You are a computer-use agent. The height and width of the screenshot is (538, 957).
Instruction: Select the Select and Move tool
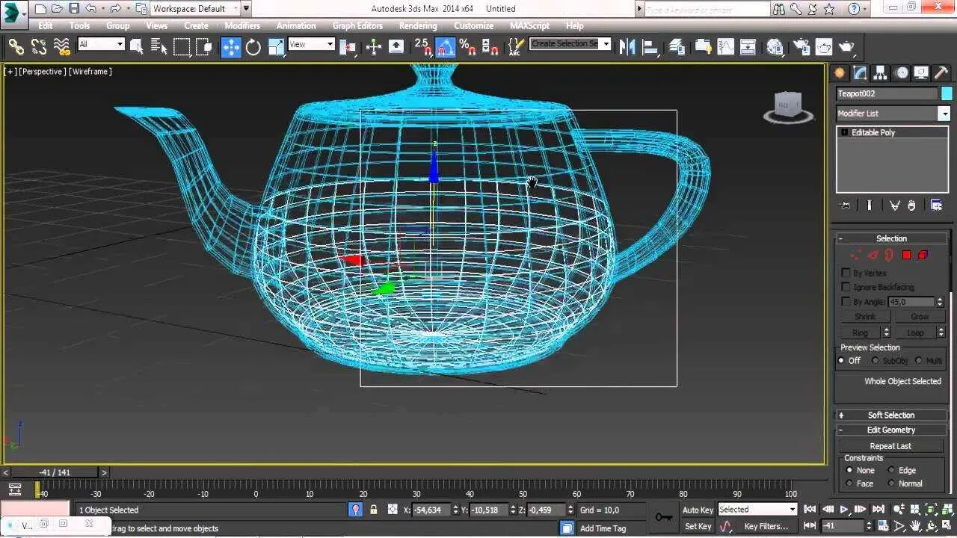[231, 46]
